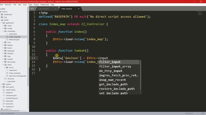Select restore_include_path suggestion
Screen dimensions: 206x115
point(119,89)
